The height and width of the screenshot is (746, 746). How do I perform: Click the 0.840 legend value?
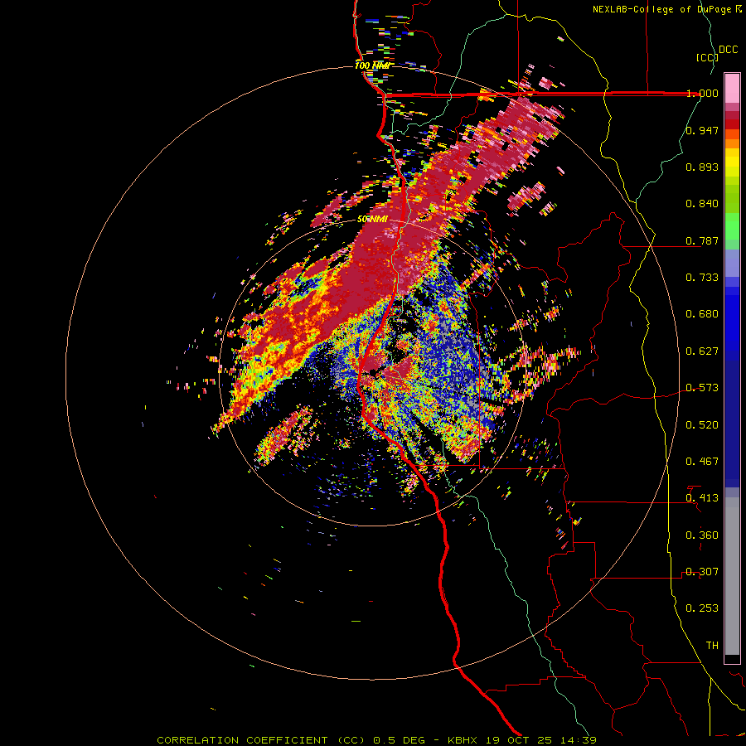[x=702, y=204]
